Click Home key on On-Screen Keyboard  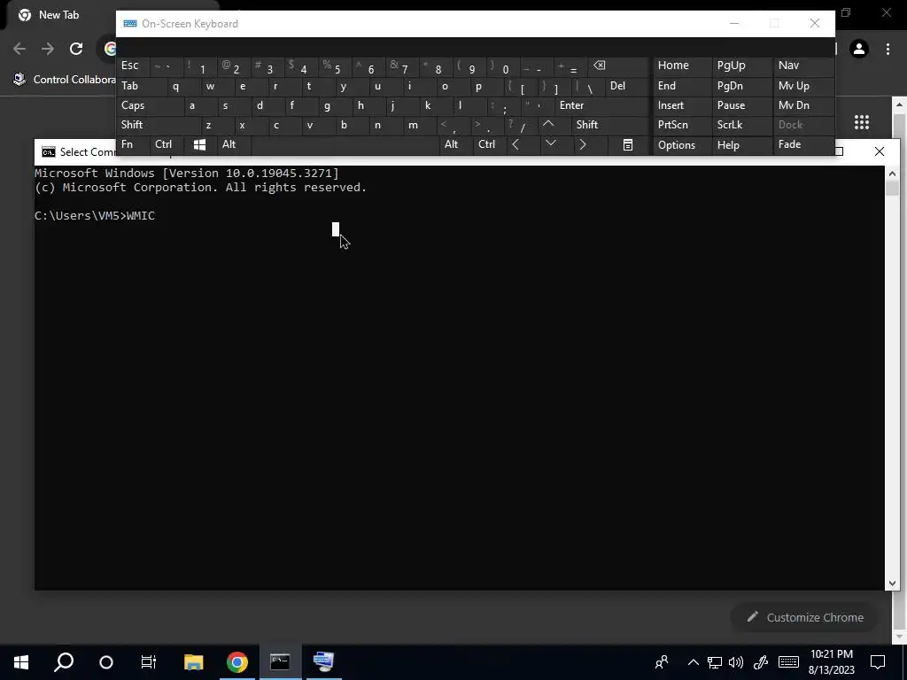click(683, 66)
